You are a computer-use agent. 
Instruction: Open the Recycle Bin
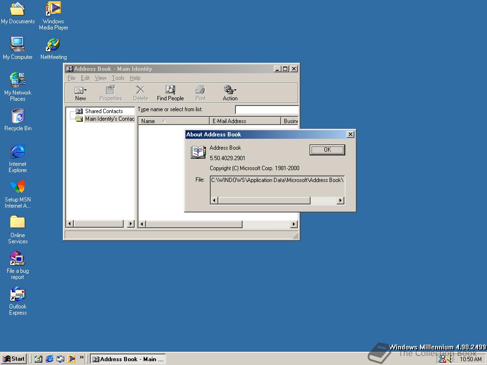18,119
